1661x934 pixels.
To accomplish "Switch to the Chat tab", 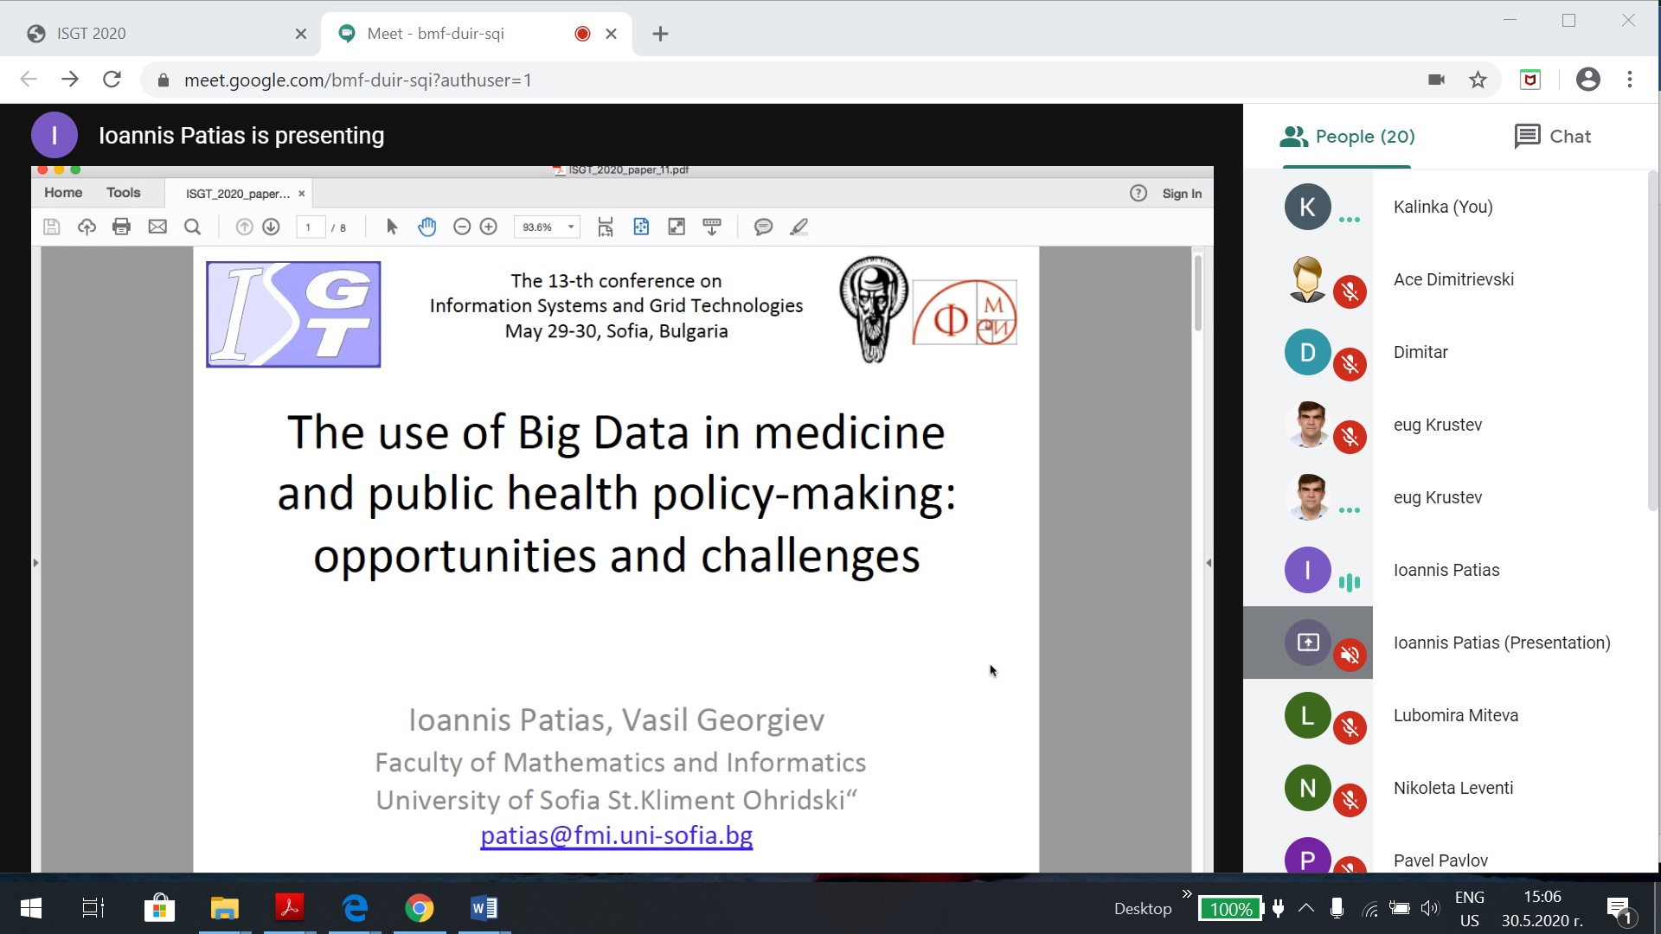I will (1553, 136).
